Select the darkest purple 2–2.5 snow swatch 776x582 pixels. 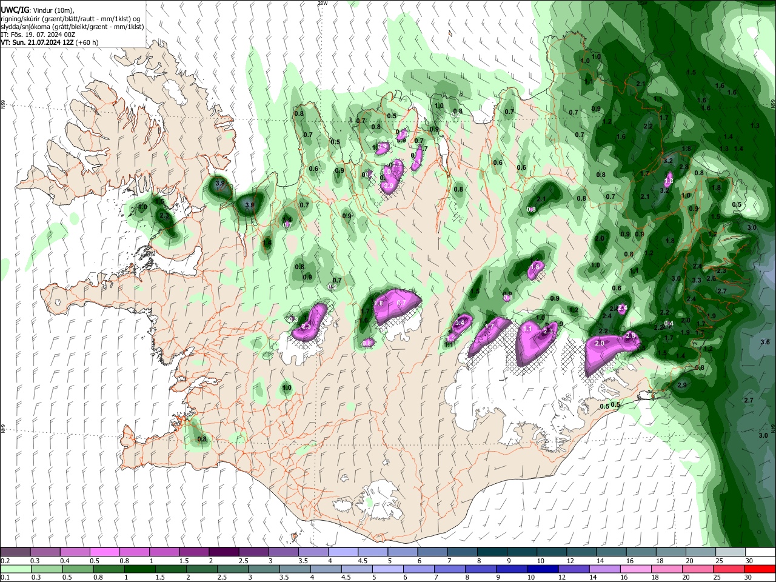[x=223, y=552]
